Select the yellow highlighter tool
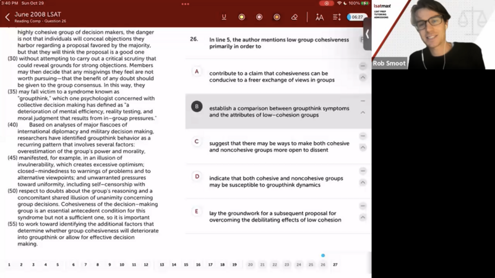The image size is (495, 278). click(241, 17)
